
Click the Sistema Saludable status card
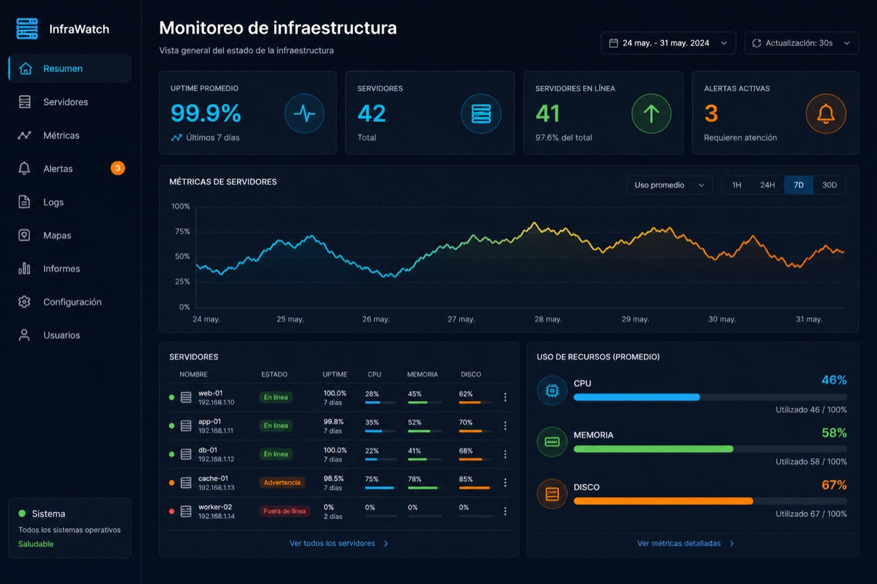point(70,529)
